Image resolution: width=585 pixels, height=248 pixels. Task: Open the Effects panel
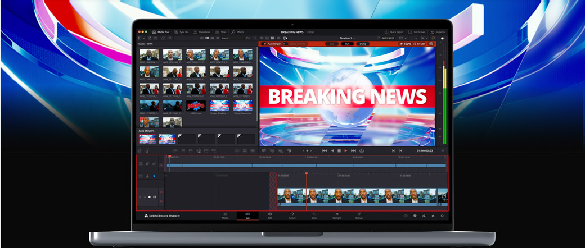237,32
